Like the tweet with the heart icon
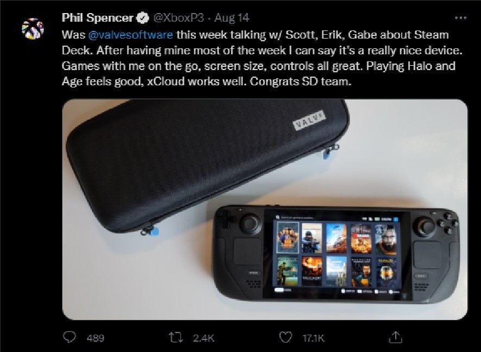 click(x=286, y=337)
